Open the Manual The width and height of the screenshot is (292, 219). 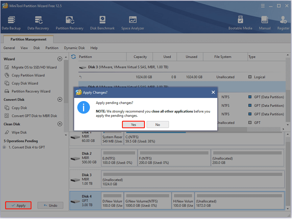pyautogui.click(x=265, y=23)
